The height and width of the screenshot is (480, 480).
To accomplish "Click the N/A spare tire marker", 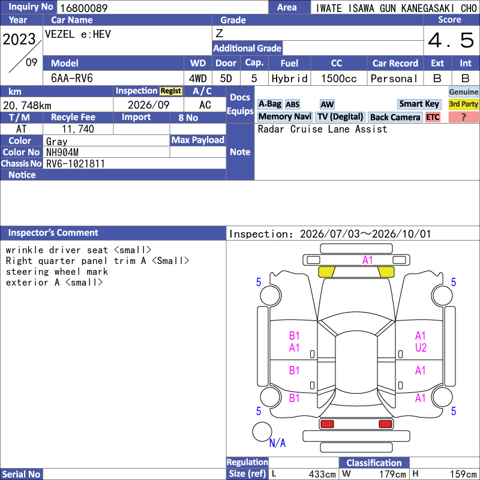I will coord(277,443).
